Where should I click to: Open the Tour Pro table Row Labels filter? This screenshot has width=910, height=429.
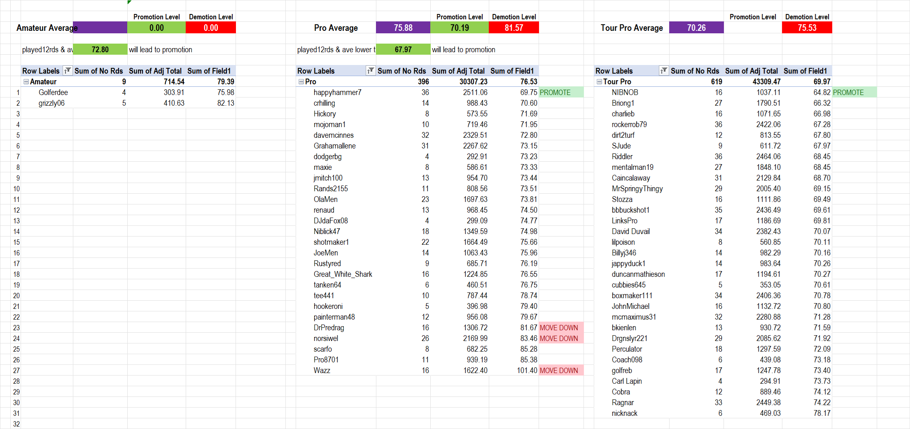(x=663, y=71)
